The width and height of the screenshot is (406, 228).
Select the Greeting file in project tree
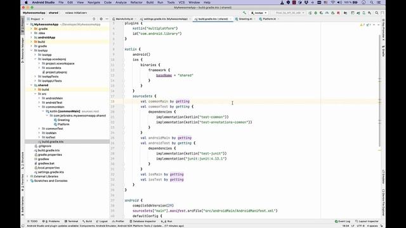coord(63,120)
